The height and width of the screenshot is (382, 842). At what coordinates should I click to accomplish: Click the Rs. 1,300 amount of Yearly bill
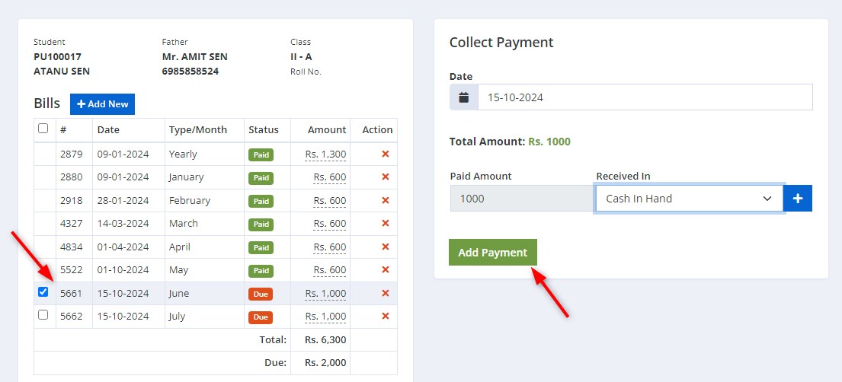pos(325,154)
